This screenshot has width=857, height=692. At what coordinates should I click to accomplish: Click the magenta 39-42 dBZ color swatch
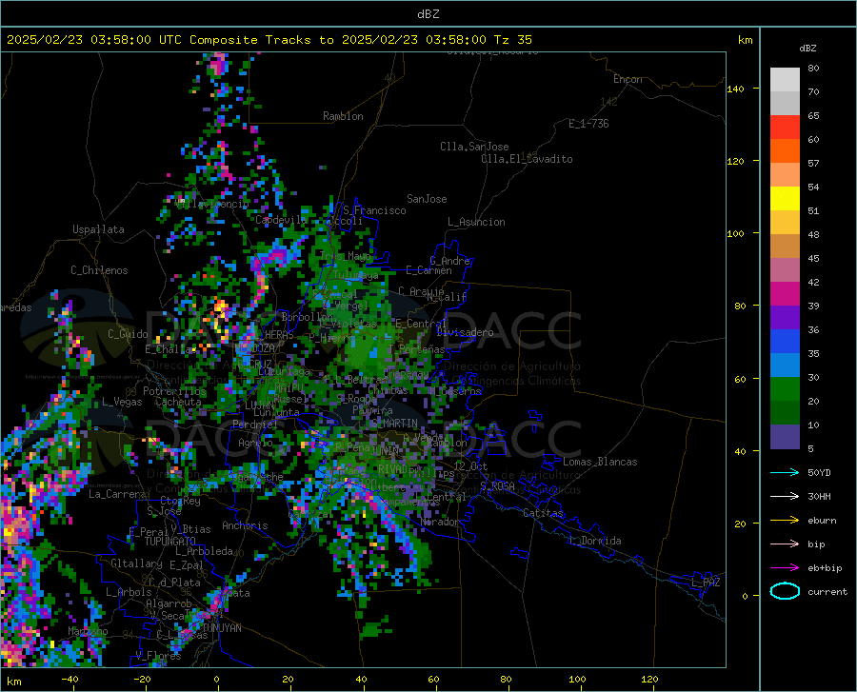[785, 294]
